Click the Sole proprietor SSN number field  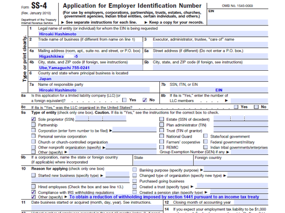[101, 118]
